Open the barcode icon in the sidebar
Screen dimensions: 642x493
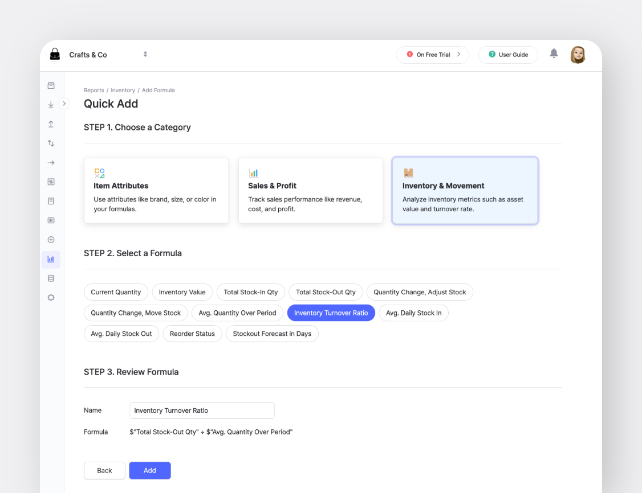pos(51,220)
